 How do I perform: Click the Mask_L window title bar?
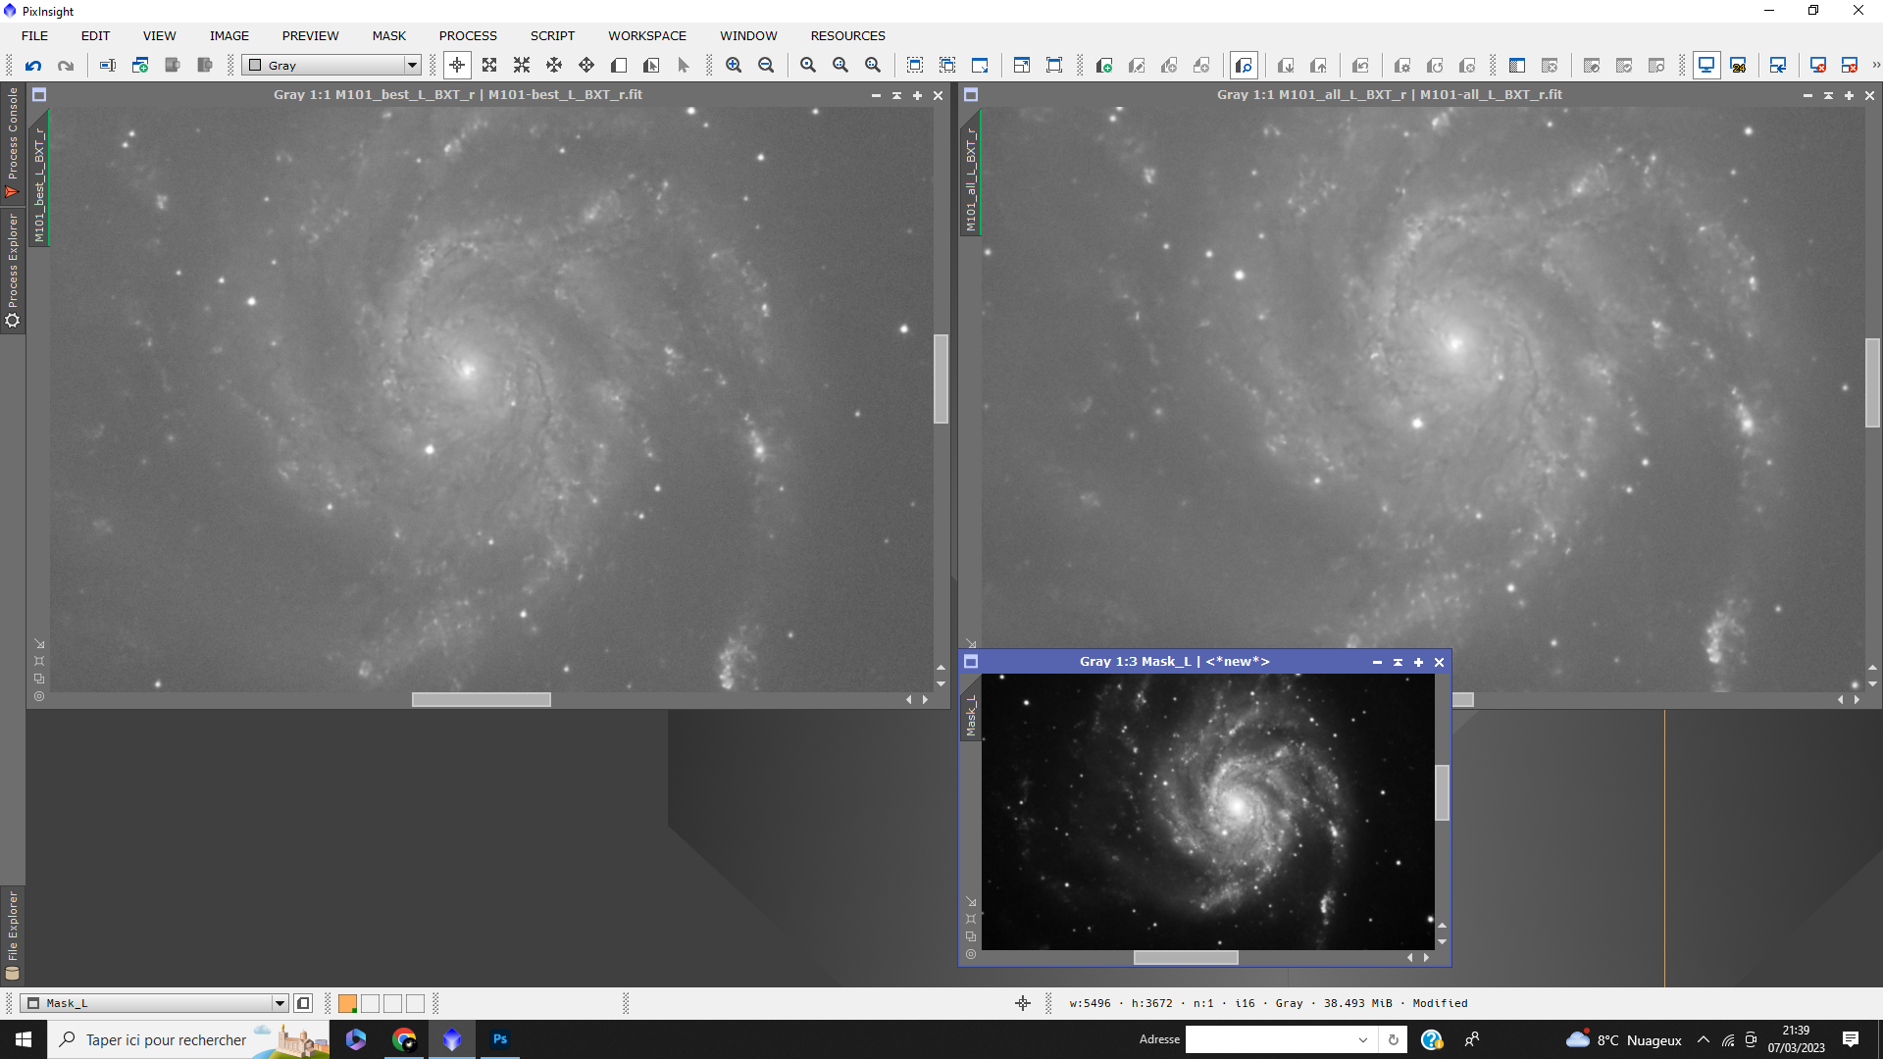pyautogui.click(x=1174, y=662)
